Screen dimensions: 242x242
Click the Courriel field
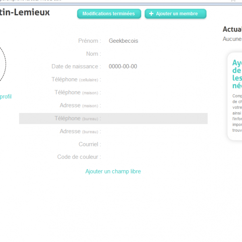(153, 144)
